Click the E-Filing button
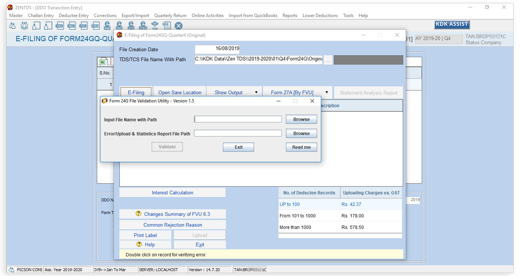Screen dimensions: 520x276 click(x=136, y=92)
